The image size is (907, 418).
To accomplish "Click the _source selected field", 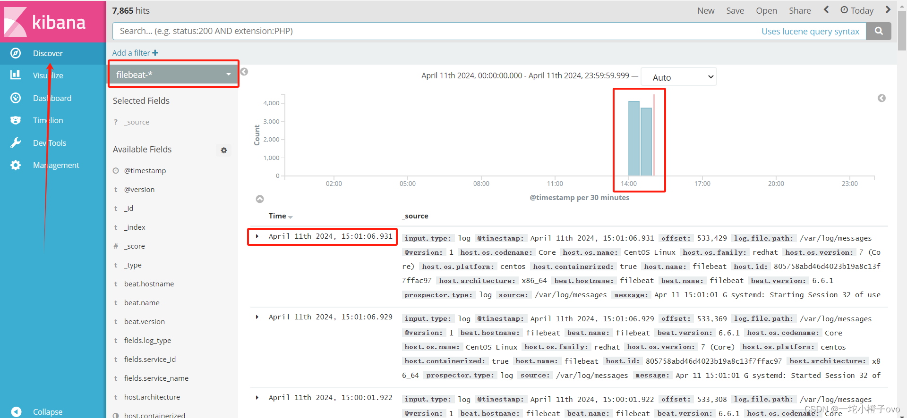I will (137, 122).
